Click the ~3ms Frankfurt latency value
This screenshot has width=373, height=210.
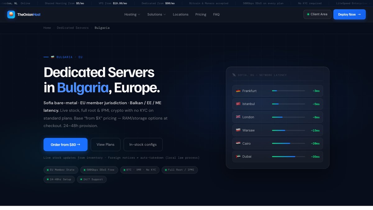pyautogui.click(x=316, y=91)
